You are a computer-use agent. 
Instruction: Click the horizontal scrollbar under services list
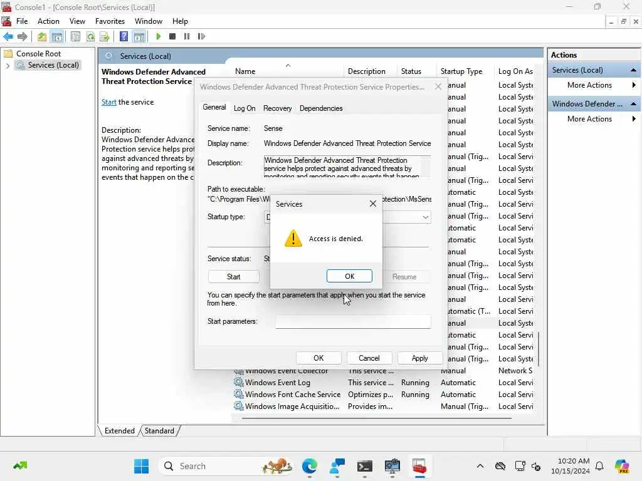tap(377, 418)
